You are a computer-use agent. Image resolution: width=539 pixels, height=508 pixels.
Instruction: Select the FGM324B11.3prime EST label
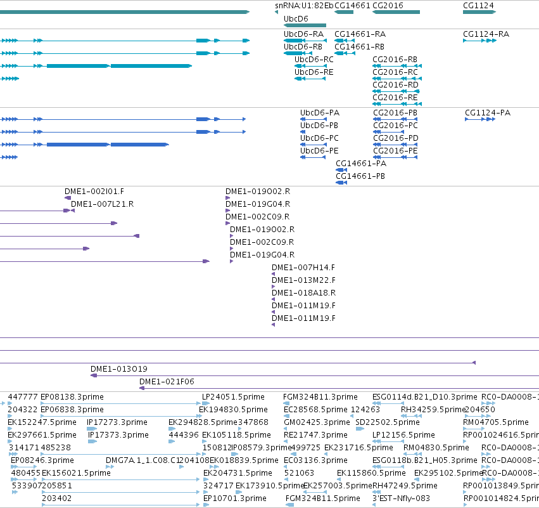[x=320, y=397]
